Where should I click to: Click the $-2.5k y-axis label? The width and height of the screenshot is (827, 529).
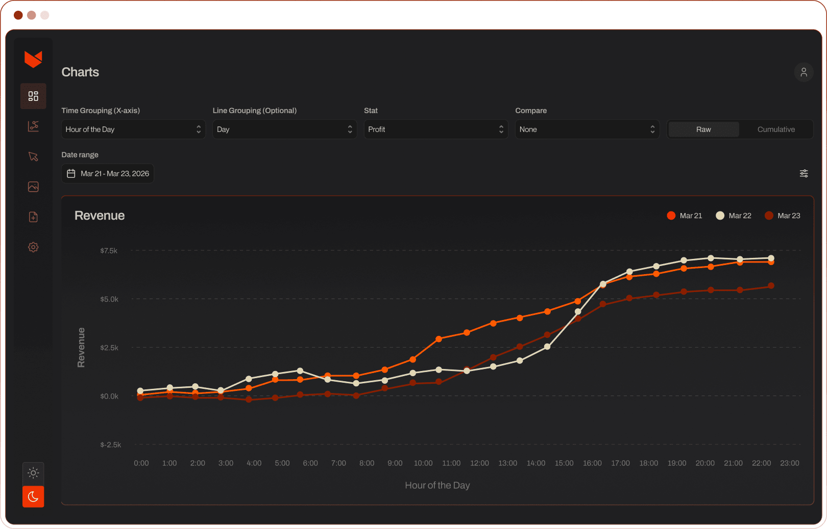pyautogui.click(x=111, y=445)
